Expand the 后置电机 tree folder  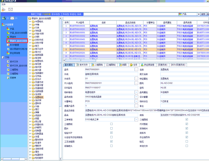tap(30, 97)
